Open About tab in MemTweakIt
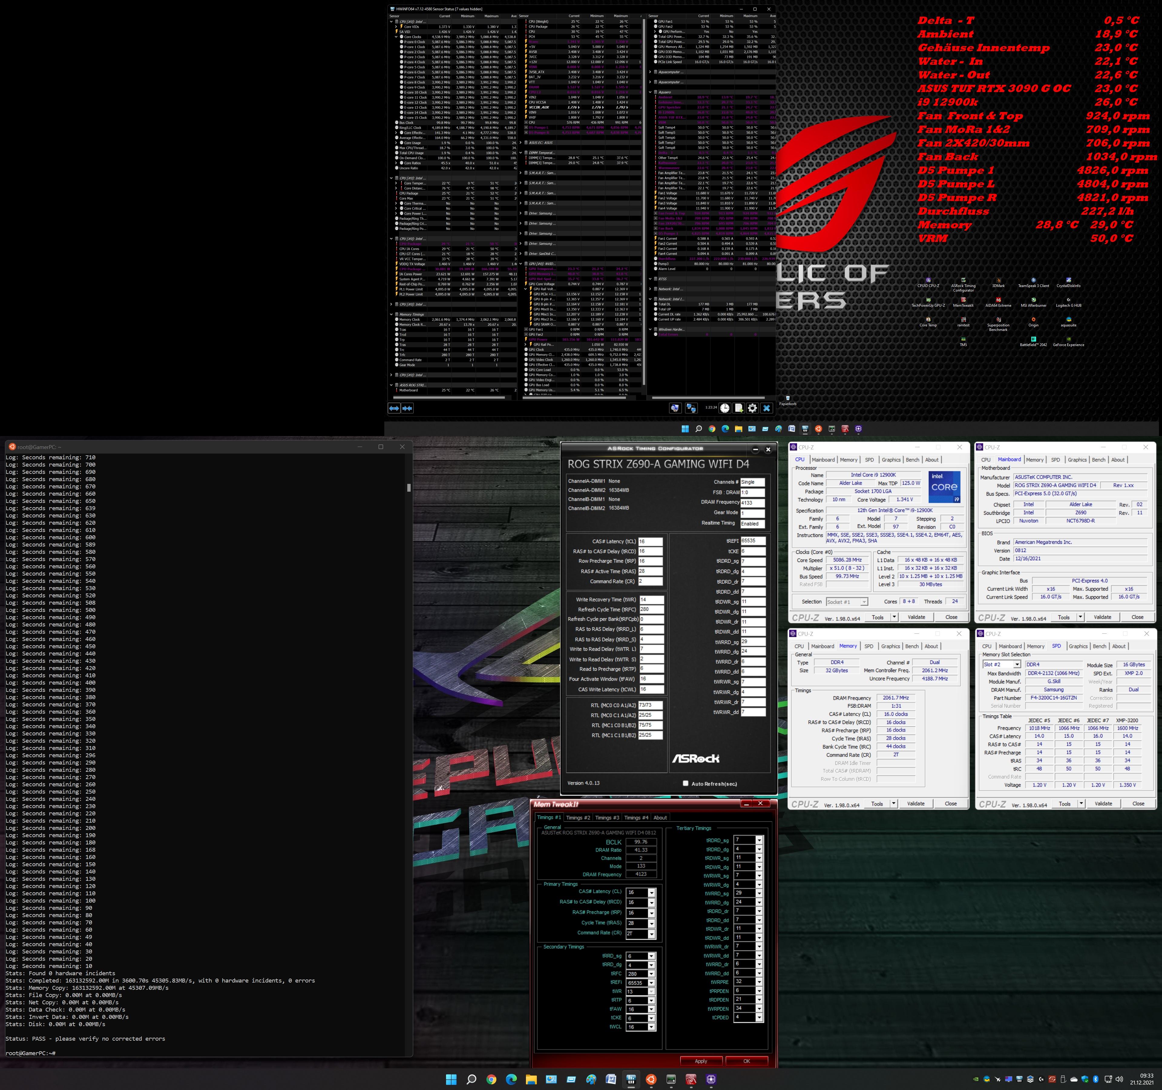 click(x=660, y=817)
